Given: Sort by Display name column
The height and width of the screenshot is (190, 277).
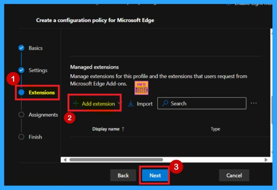Looking at the screenshot, I should 106,129.
